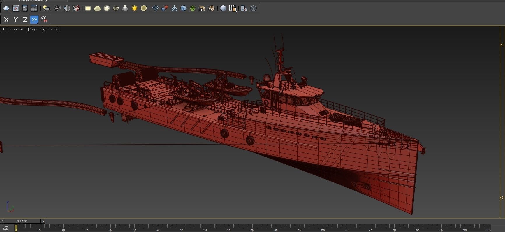Click the blue dotted grid scatter icon

coord(156,8)
